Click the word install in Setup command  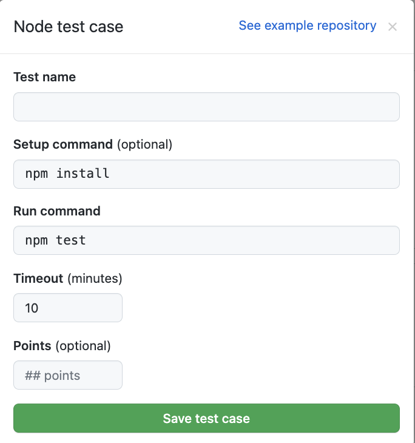click(83, 174)
